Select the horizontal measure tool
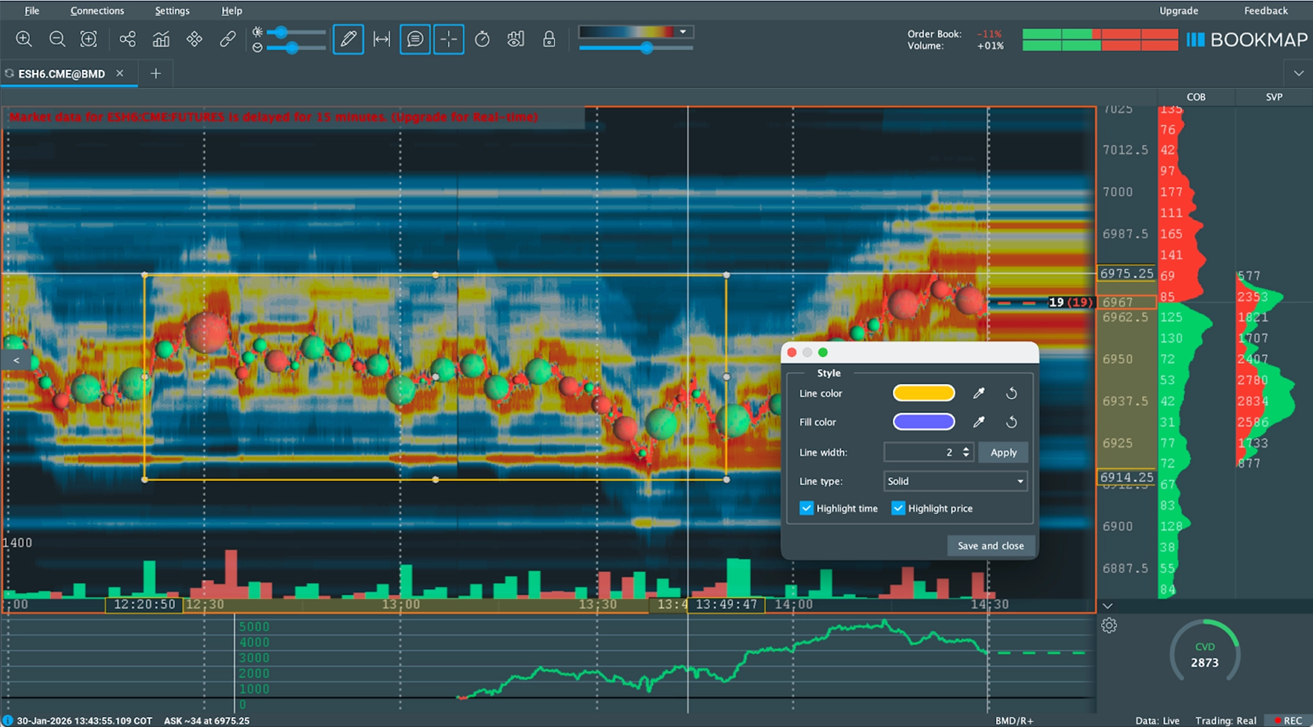The image size is (1313, 727). [x=381, y=39]
